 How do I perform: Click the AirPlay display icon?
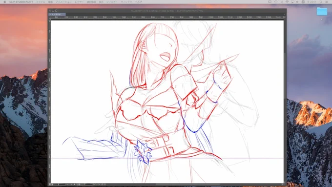coord(292,1)
